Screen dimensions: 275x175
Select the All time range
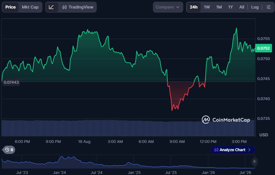(242, 7)
